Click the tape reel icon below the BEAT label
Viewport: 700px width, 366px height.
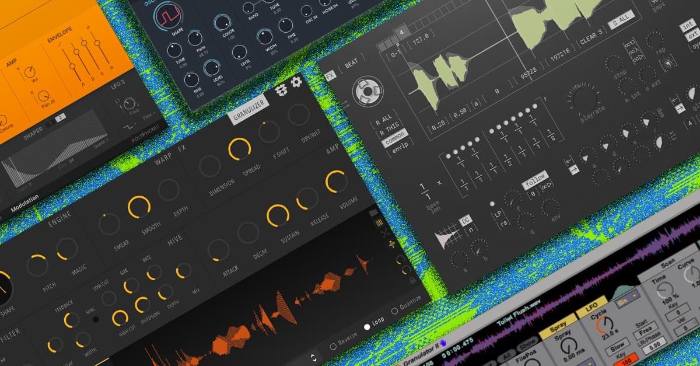click(x=367, y=92)
